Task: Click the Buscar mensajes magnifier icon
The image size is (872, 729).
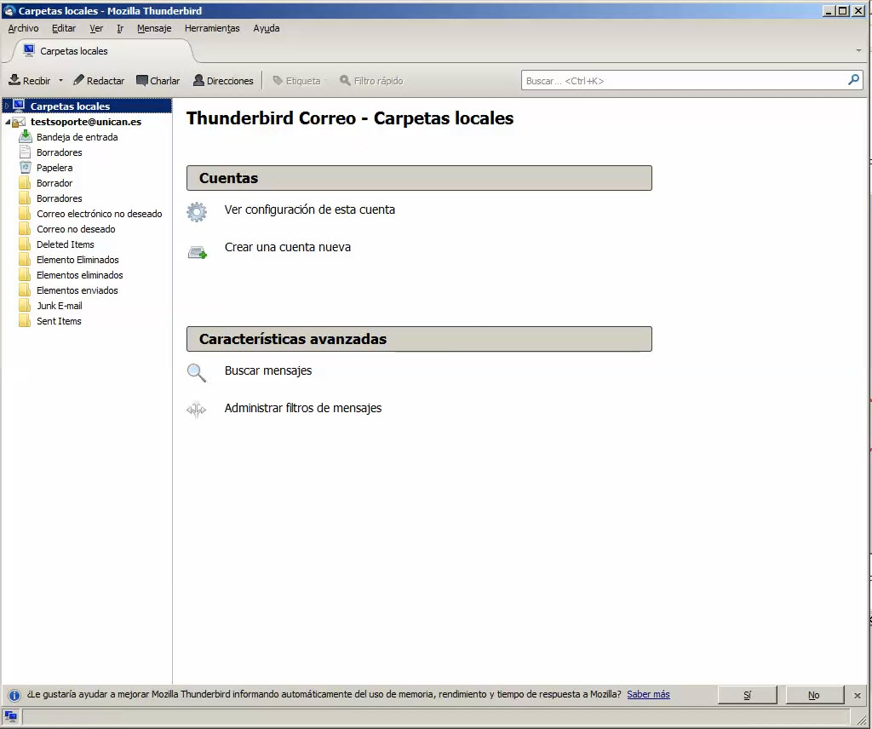Action: click(x=197, y=372)
